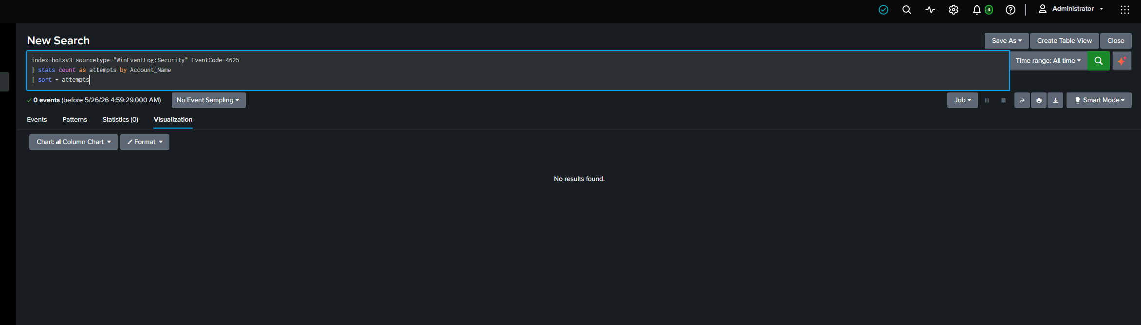The height and width of the screenshot is (325, 1141).
Task: Print the search results
Action: click(1038, 100)
